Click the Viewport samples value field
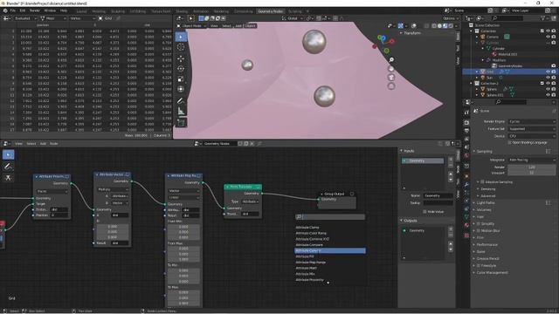The width and height of the screenshot is (559, 314). (532, 173)
